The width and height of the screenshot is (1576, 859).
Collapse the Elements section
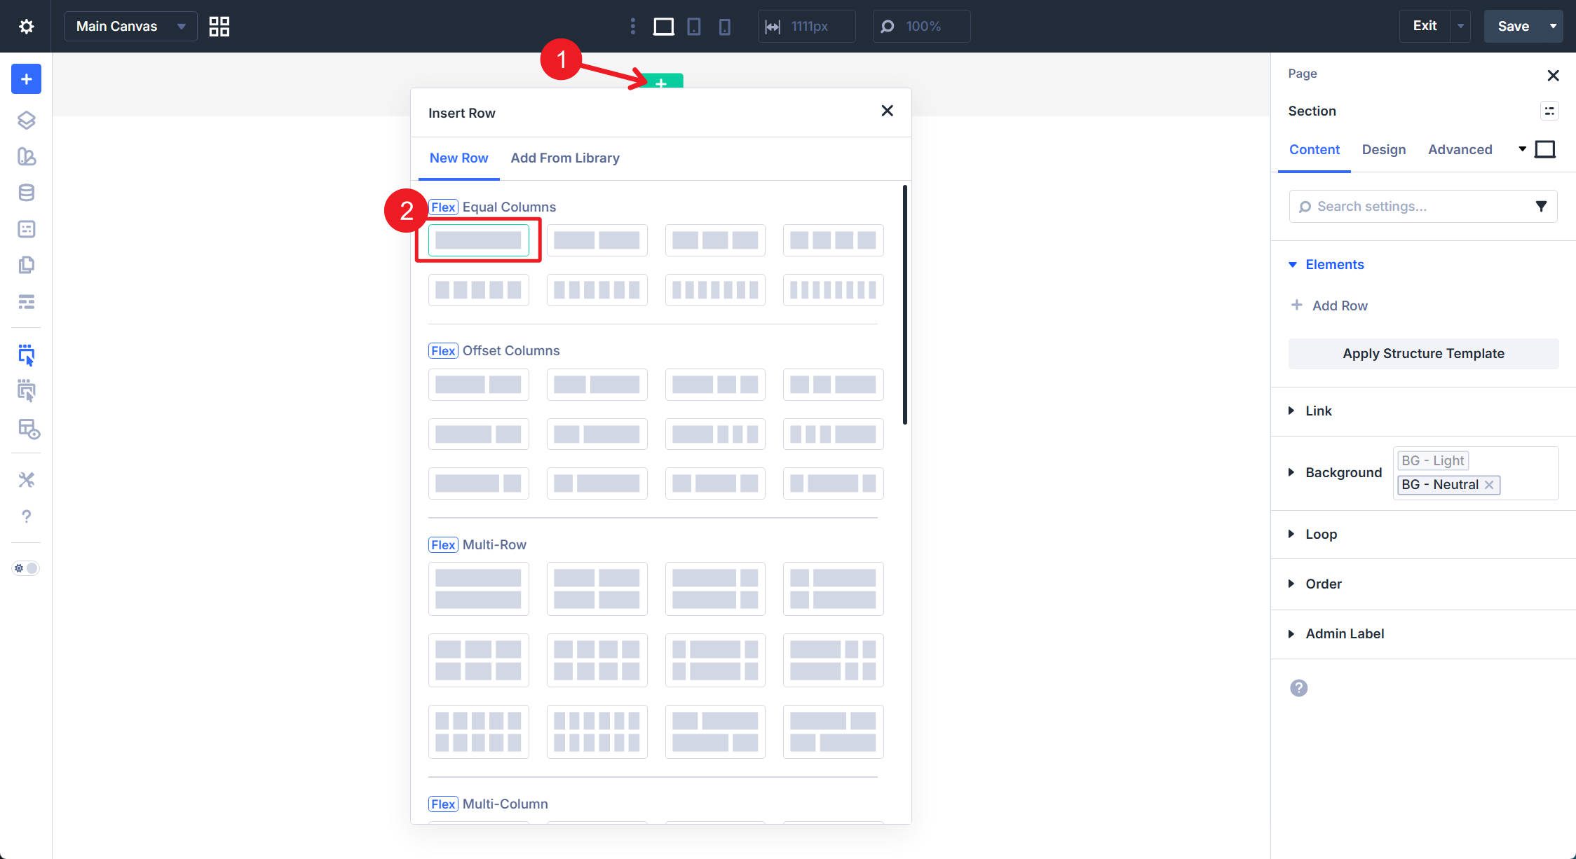[x=1293, y=264]
